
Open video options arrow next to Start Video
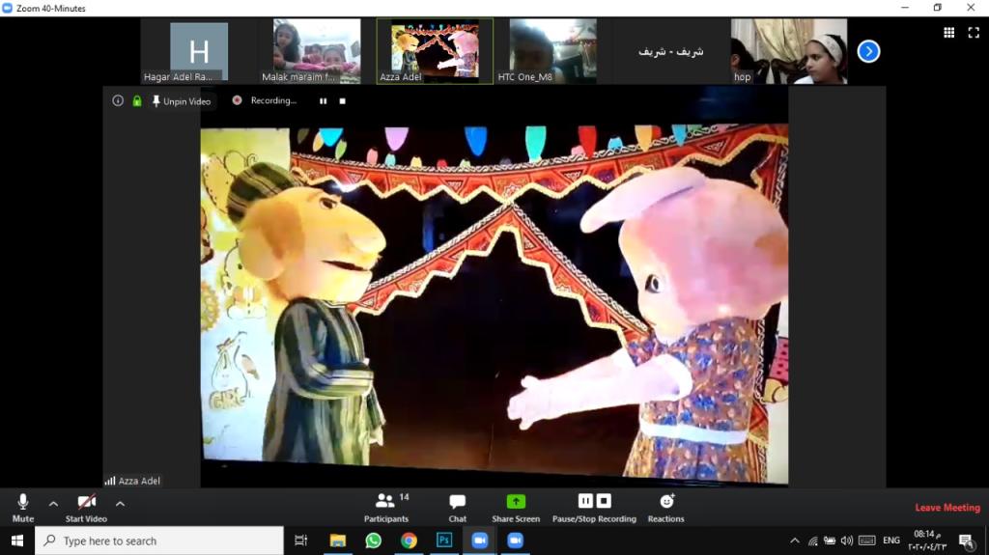(x=120, y=504)
